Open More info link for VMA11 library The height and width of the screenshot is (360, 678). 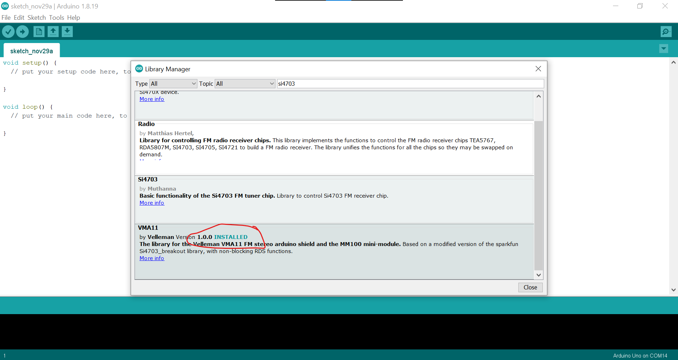(x=152, y=258)
